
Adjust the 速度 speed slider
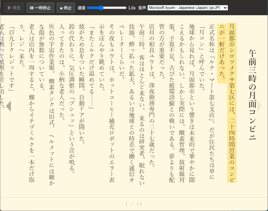(107, 8)
